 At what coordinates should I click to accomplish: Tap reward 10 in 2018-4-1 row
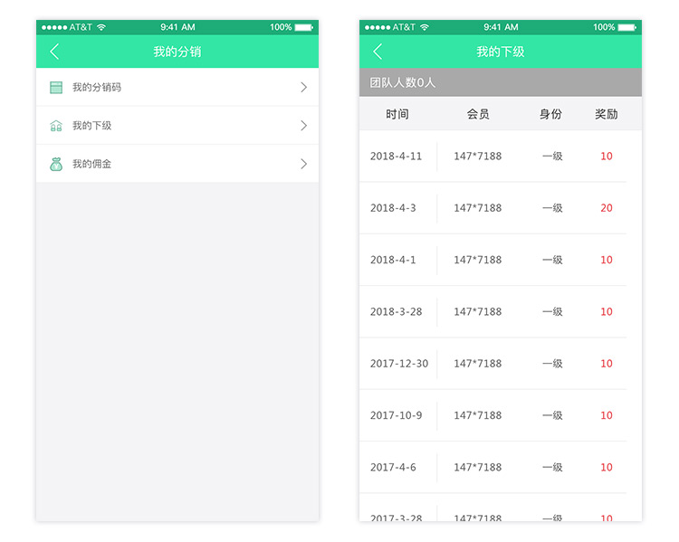607,261
